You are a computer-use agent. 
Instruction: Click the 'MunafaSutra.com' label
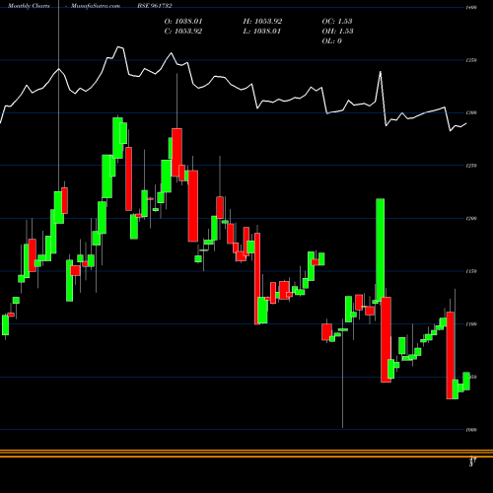tap(96, 6)
